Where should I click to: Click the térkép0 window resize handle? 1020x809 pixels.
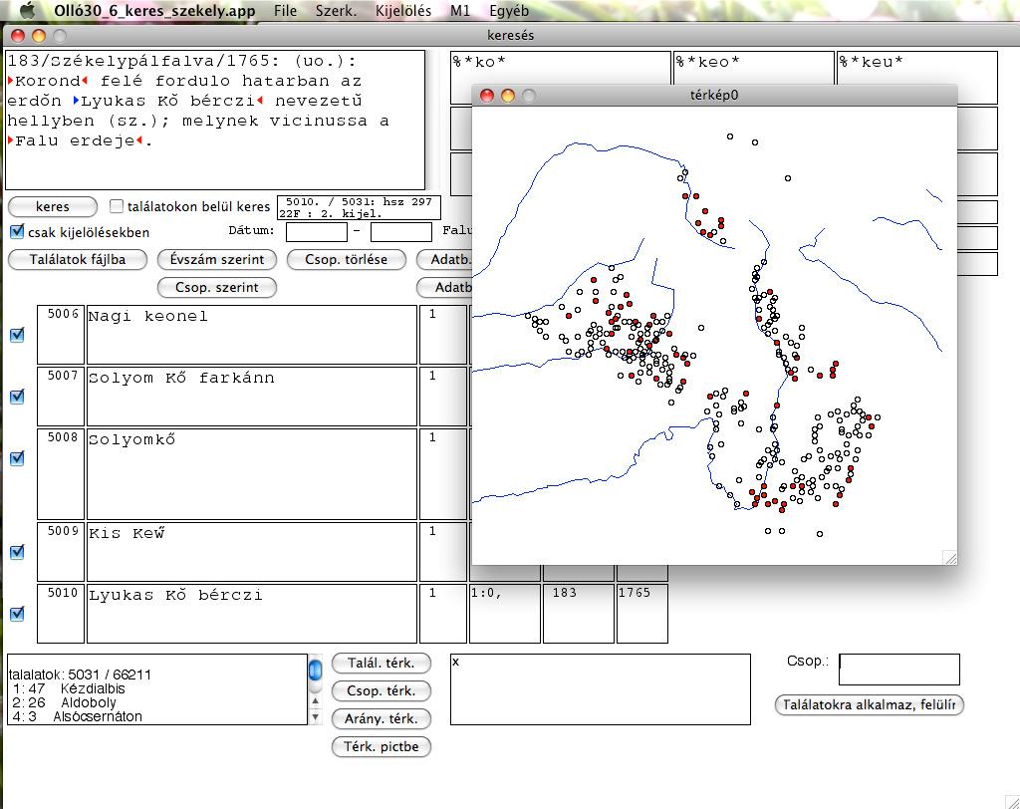[949, 558]
